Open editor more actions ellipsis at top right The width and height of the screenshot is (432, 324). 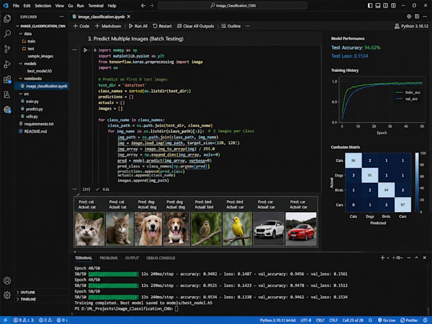click(x=424, y=17)
